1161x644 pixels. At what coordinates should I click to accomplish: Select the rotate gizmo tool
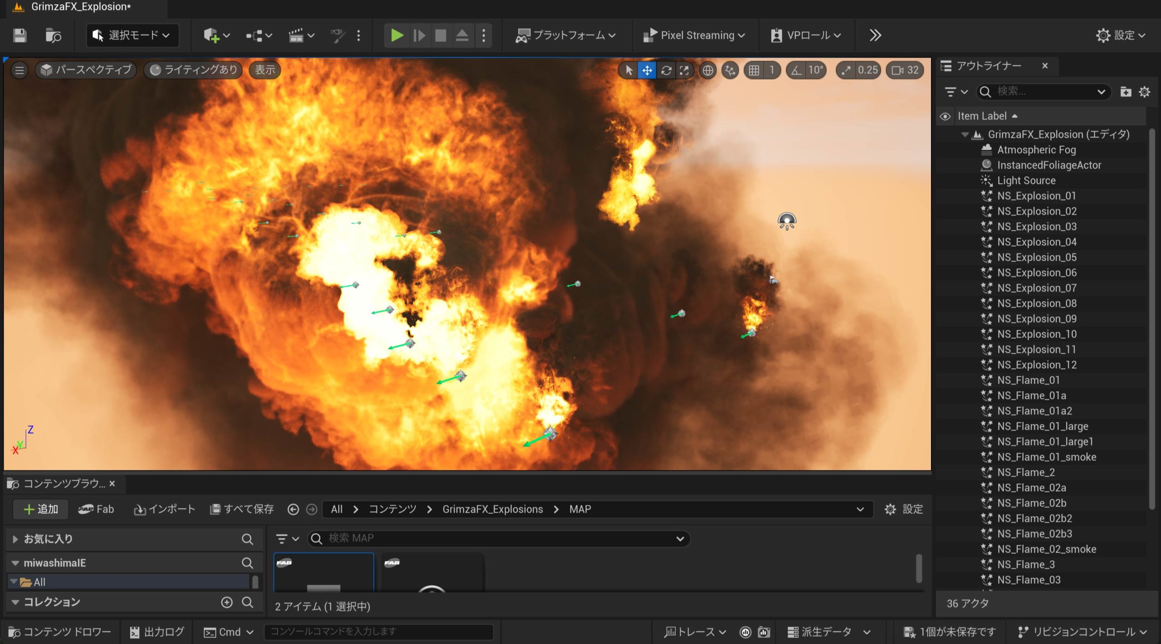[666, 70]
